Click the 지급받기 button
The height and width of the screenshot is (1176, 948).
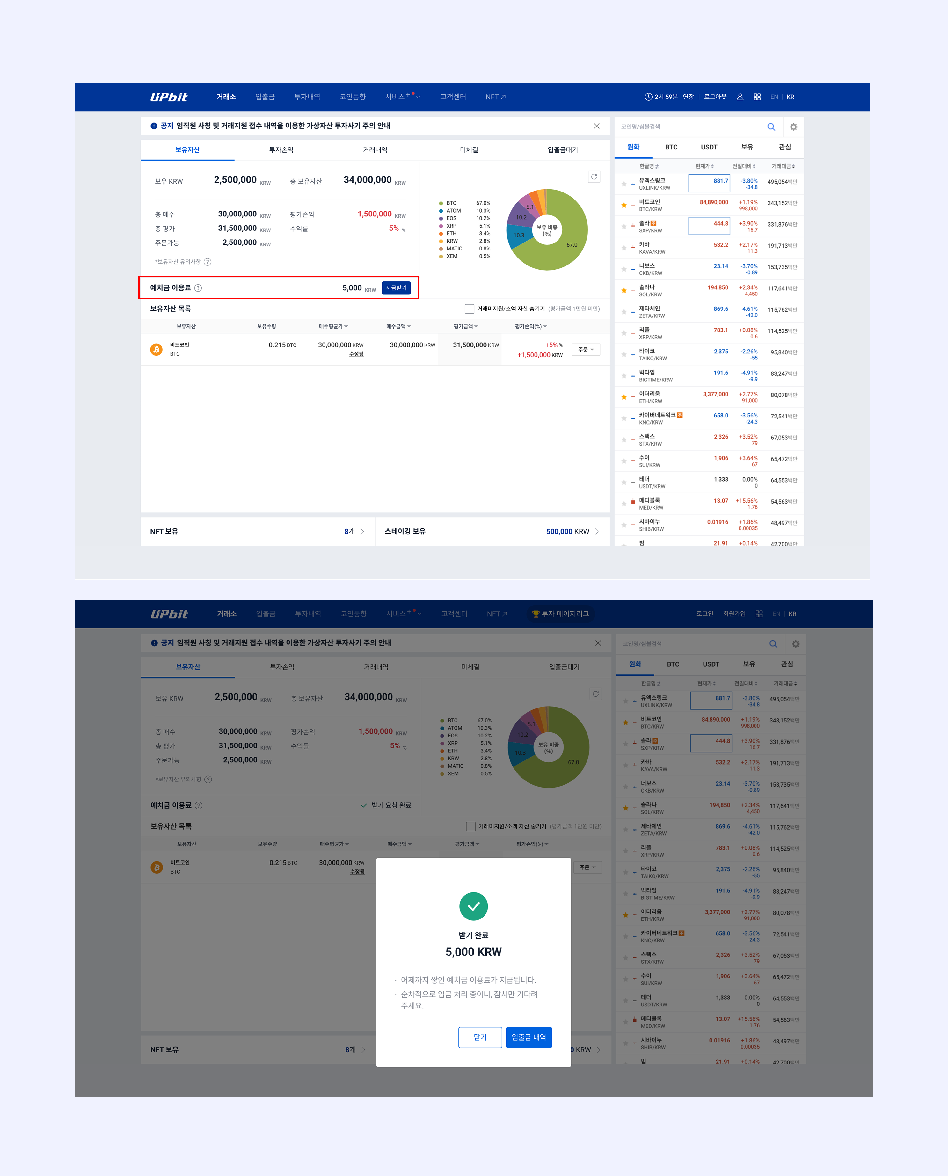pos(396,288)
